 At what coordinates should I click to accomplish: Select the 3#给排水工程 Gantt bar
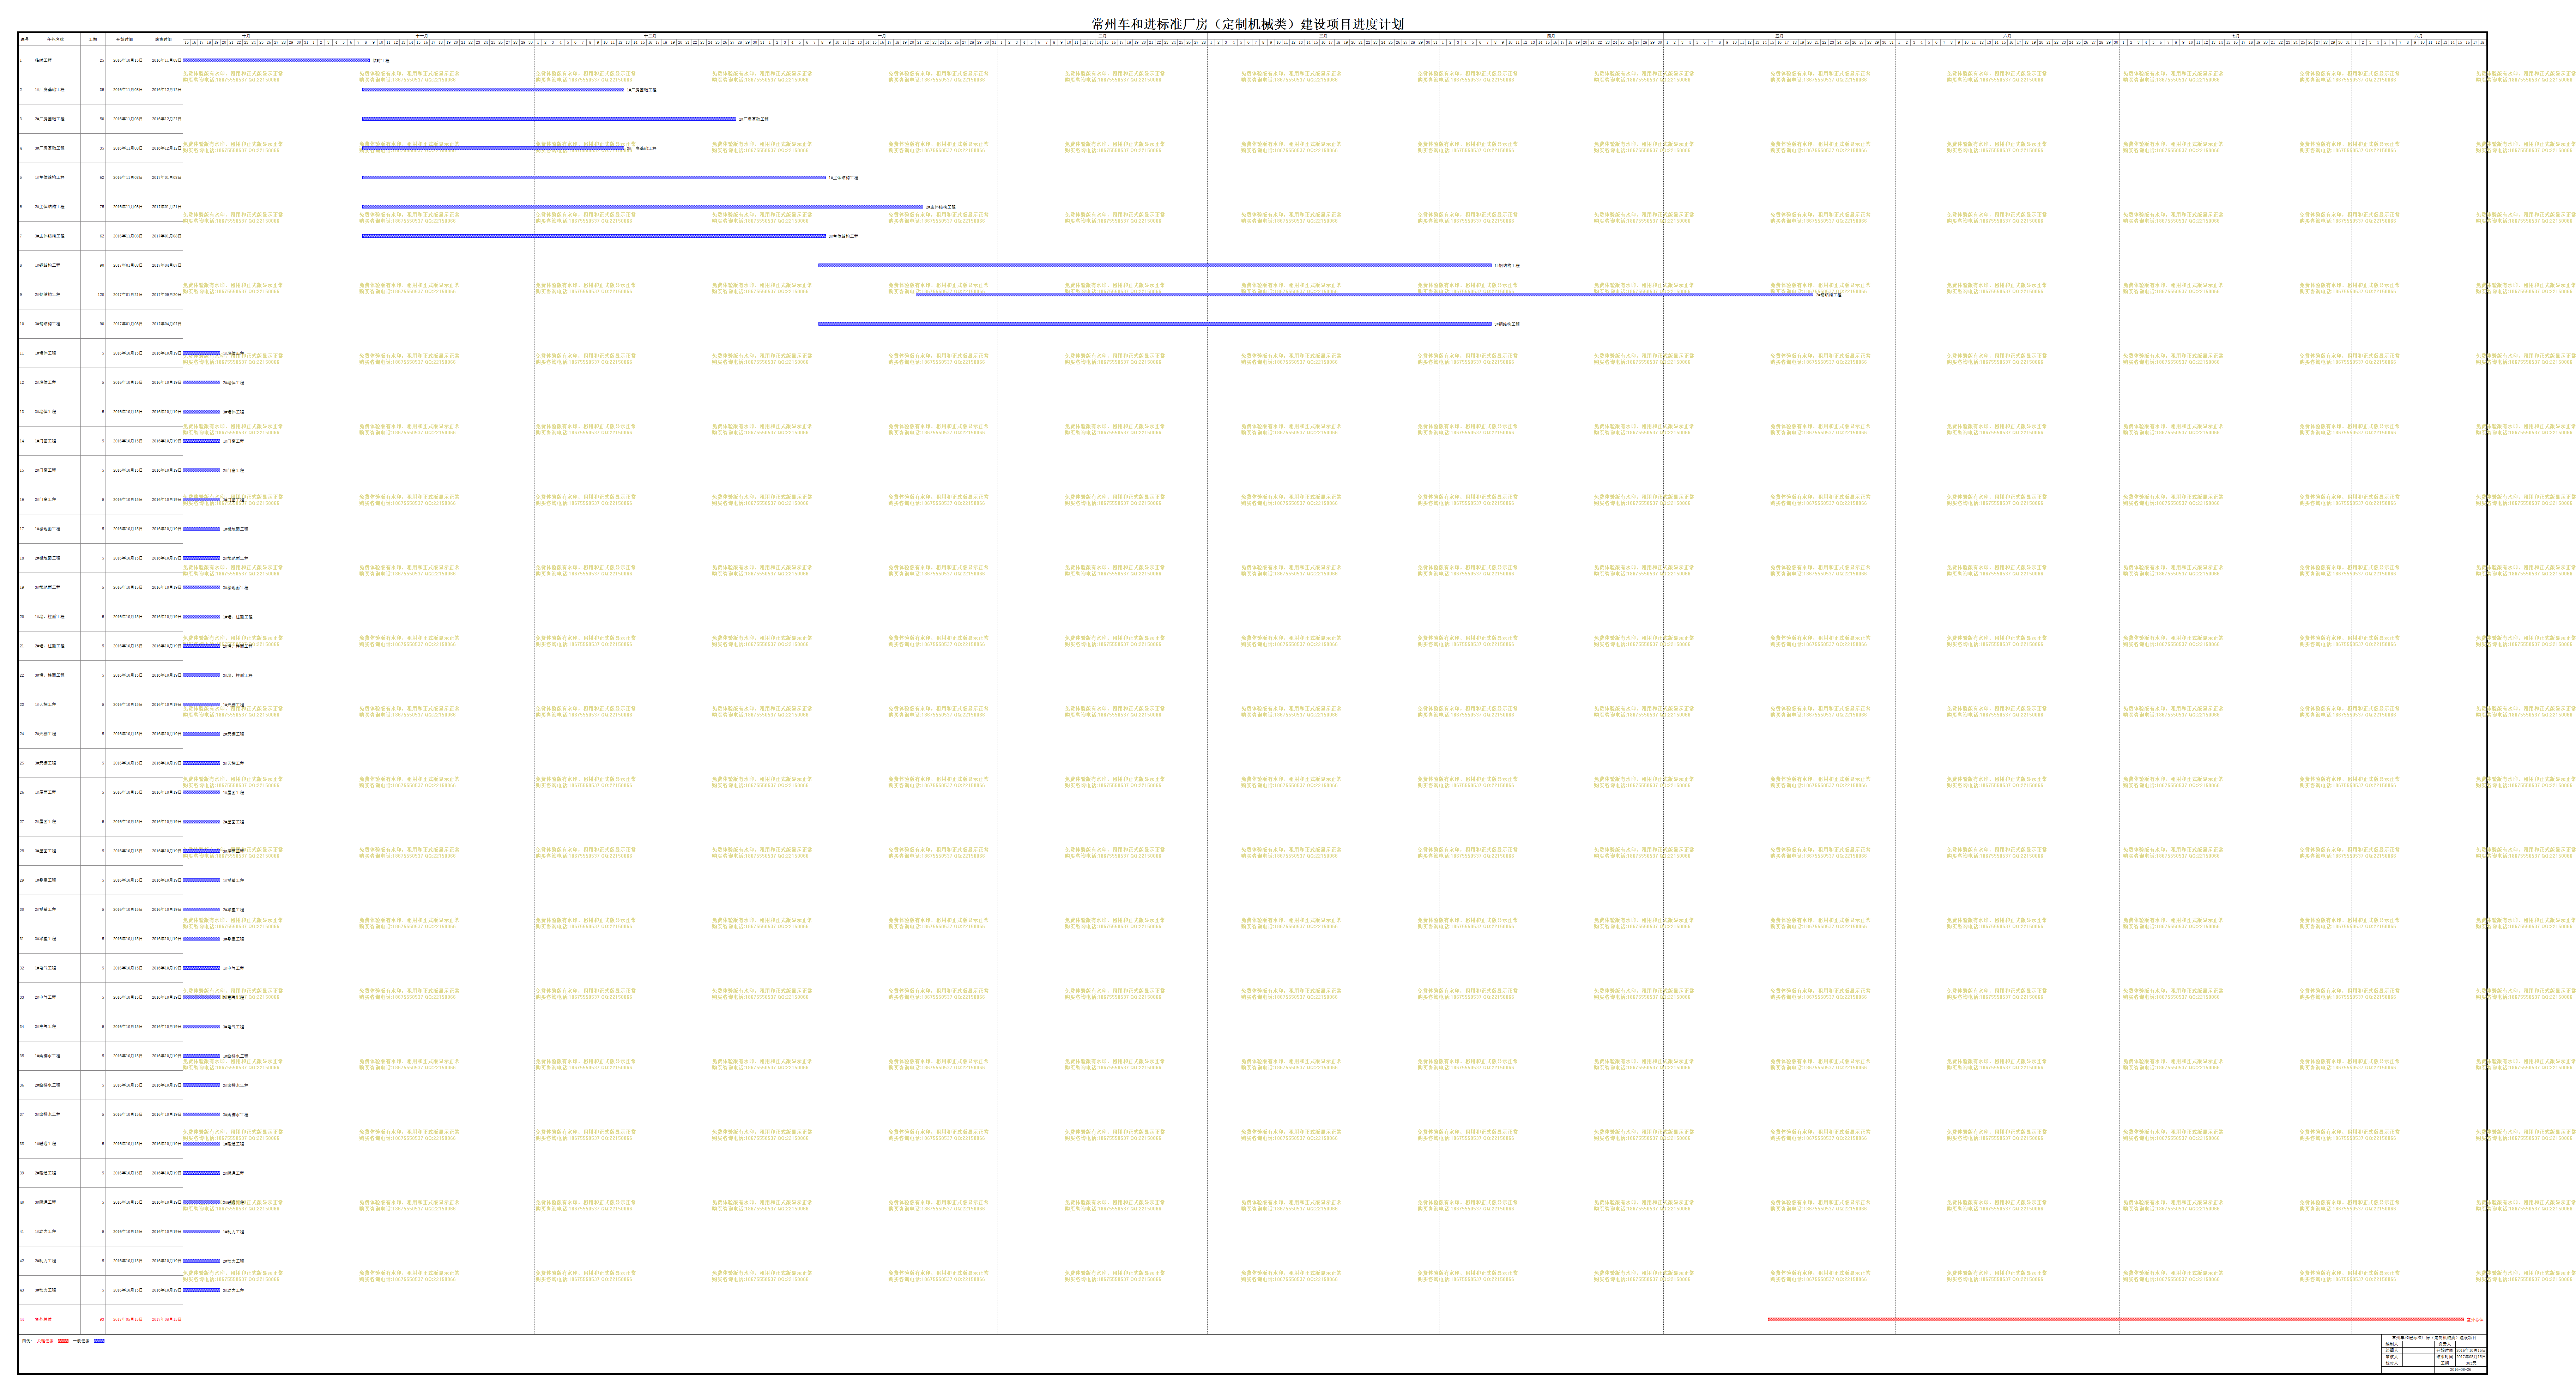click(x=201, y=1114)
